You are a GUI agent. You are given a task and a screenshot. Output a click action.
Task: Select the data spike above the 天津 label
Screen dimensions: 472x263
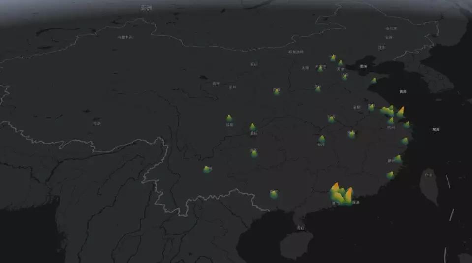tap(340, 63)
